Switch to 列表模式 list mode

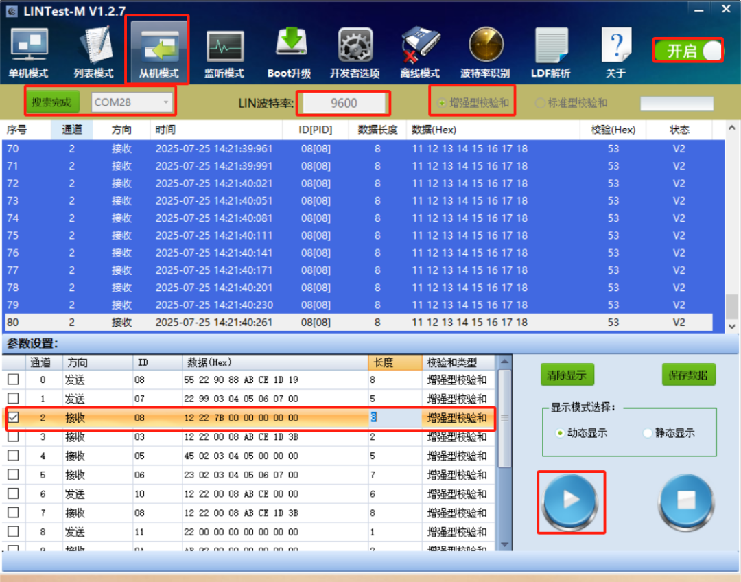point(93,52)
